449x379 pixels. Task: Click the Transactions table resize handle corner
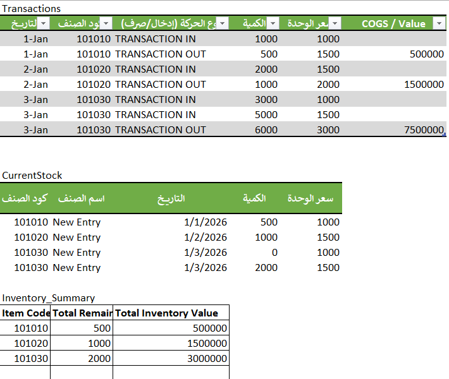pyautogui.click(x=445, y=135)
